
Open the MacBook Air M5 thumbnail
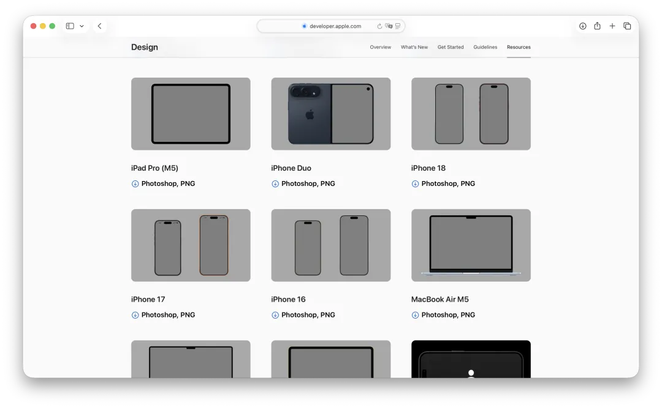tap(471, 245)
